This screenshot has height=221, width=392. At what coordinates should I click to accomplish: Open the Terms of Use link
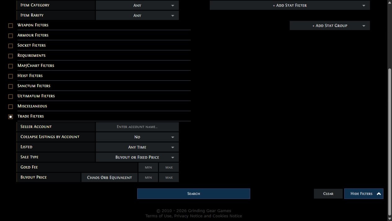(158, 216)
